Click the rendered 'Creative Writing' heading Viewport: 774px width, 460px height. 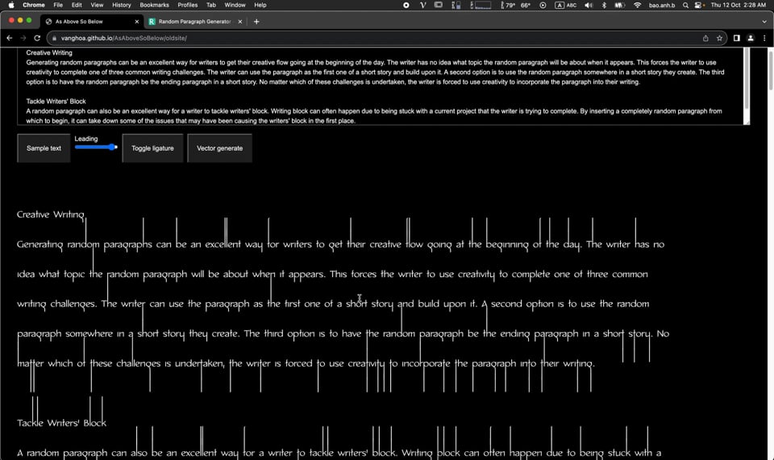pos(50,215)
